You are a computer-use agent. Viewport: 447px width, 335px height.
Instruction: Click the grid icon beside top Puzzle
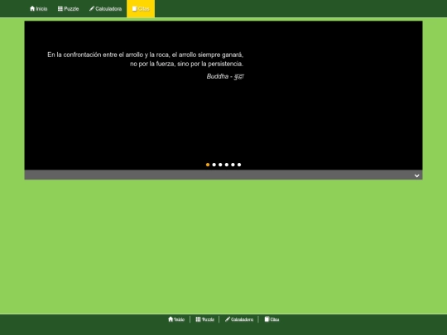(x=60, y=8)
